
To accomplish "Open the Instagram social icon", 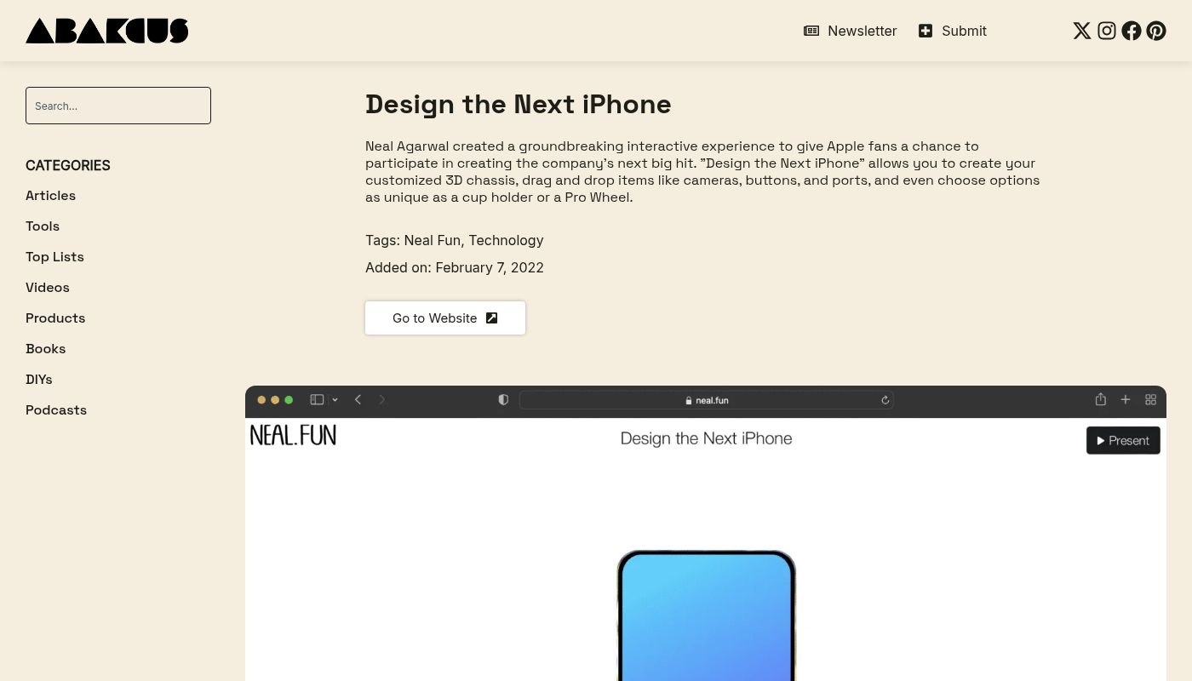I will click(1106, 31).
